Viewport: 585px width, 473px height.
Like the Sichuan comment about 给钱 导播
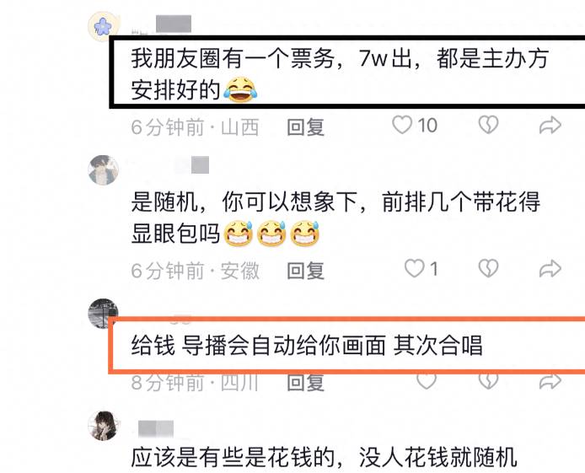[427, 381]
